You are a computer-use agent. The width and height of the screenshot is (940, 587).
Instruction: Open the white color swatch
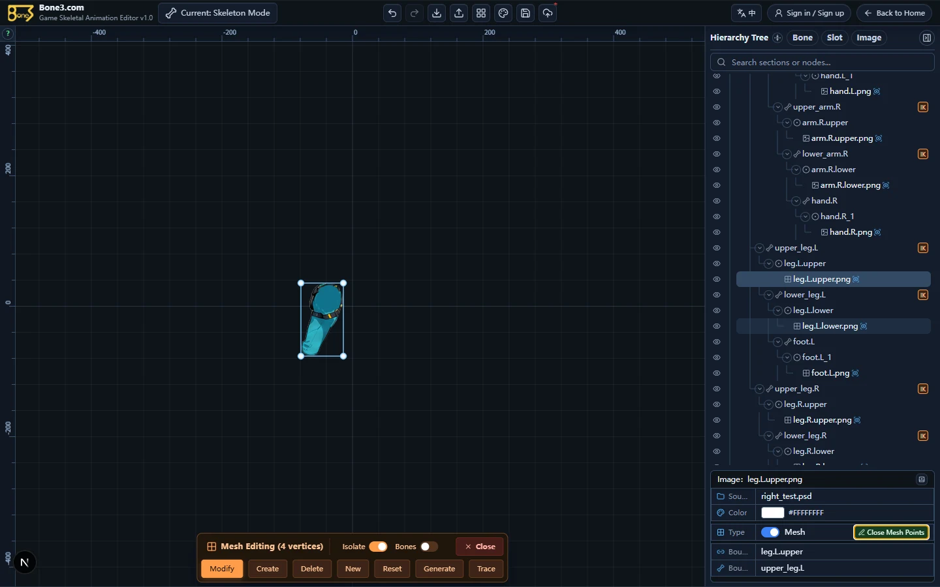pyautogui.click(x=772, y=513)
